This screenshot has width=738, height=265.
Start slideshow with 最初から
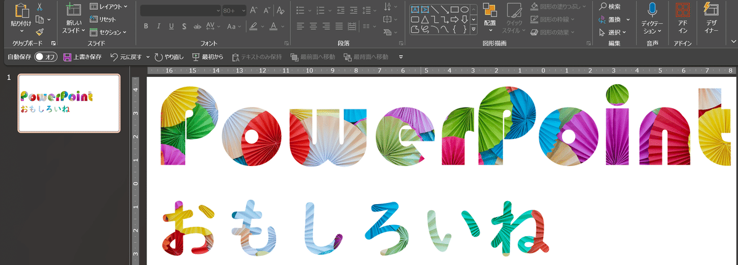click(x=207, y=57)
